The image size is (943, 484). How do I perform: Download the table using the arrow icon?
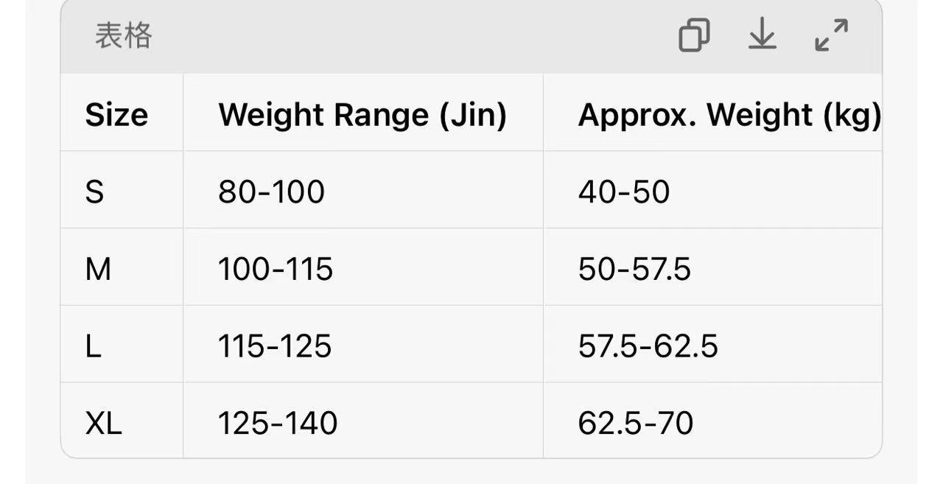(763, 35)
